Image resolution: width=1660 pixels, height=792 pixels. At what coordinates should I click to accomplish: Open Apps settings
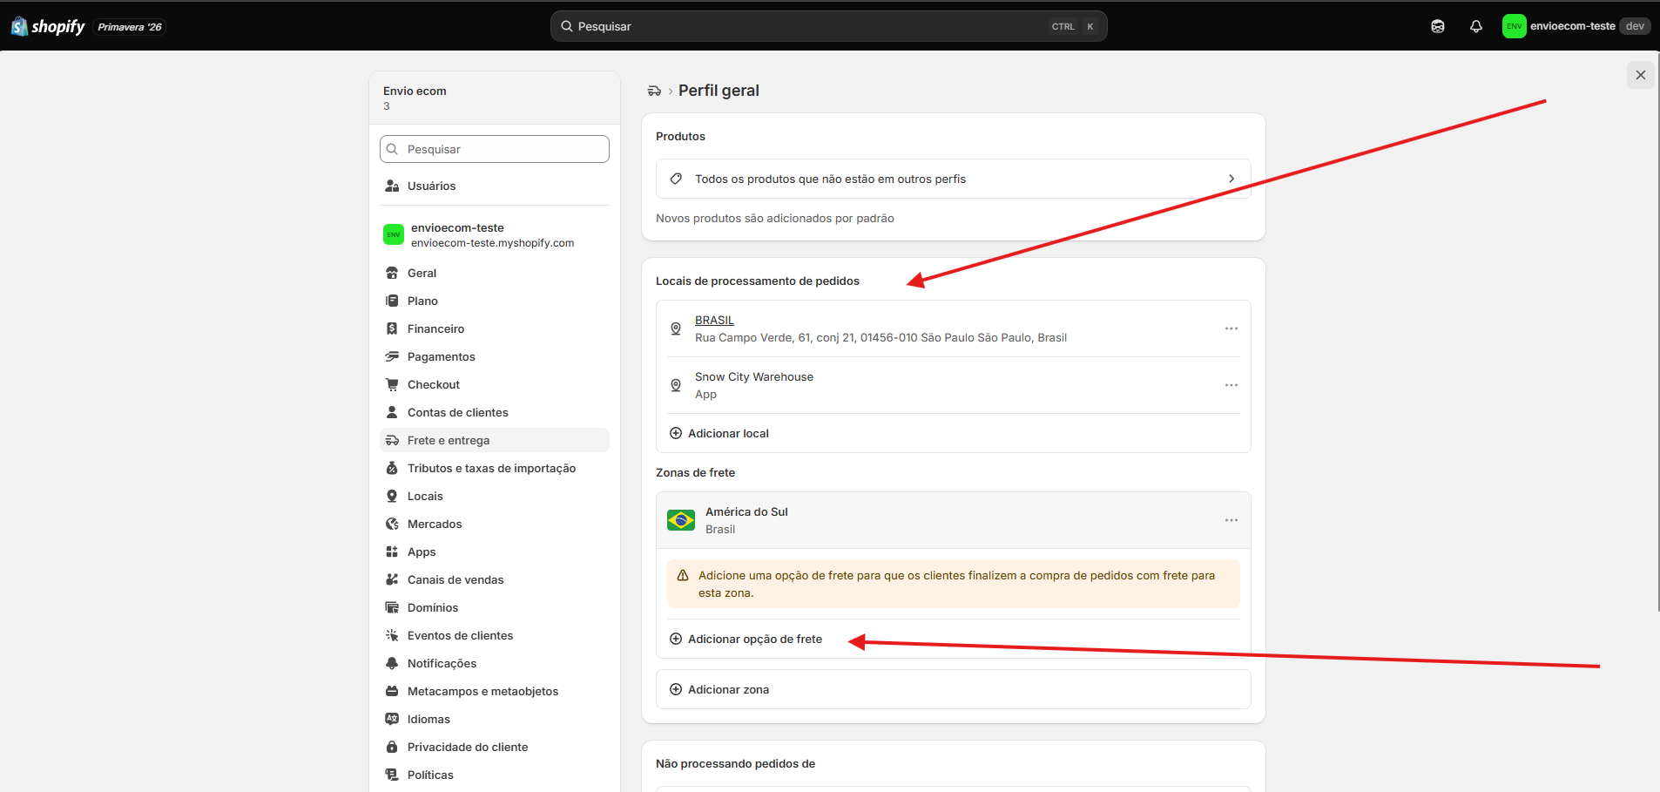pyautogui.click(x=495, y=552)
